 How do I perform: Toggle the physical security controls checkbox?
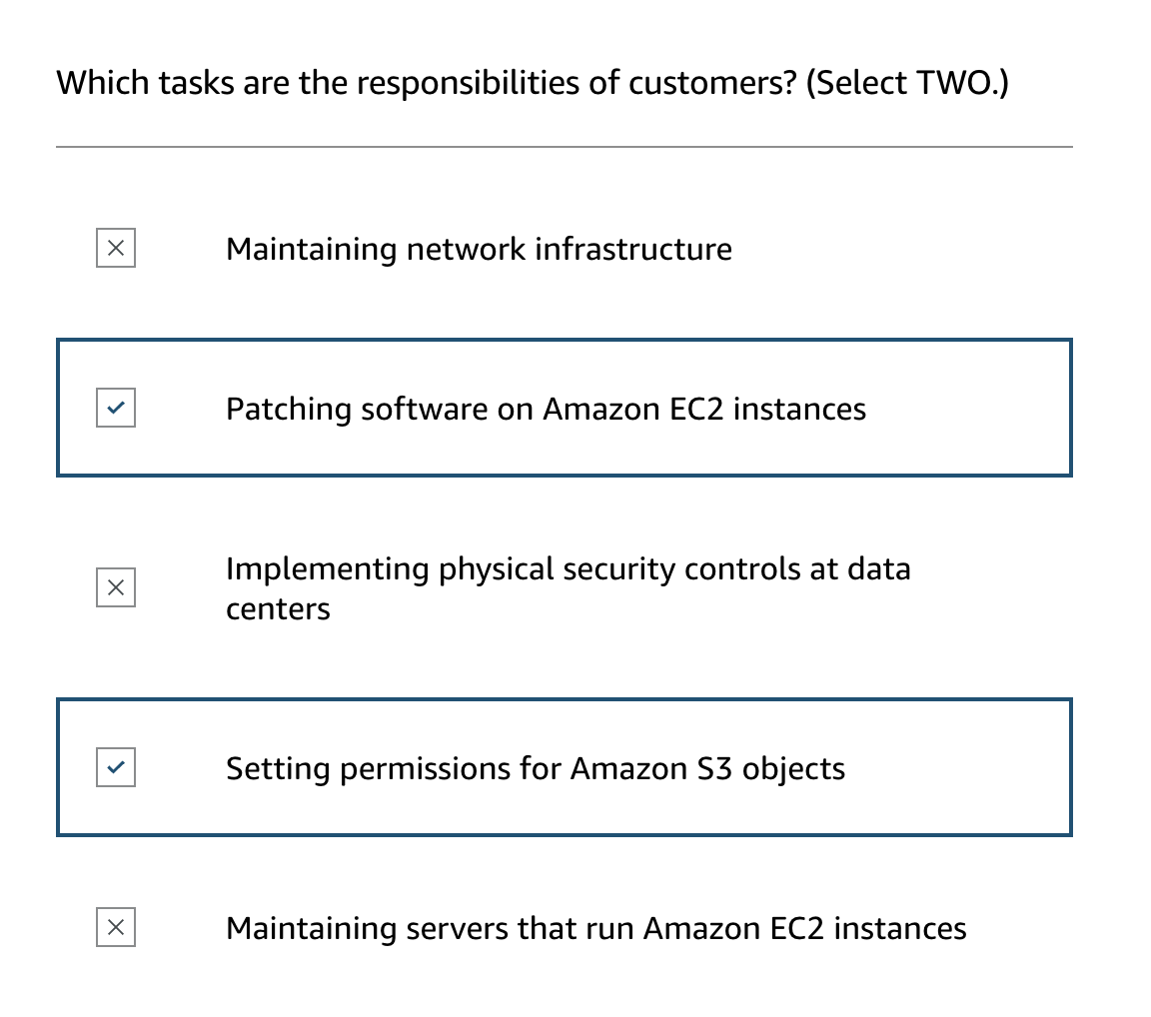coord(116,587)
